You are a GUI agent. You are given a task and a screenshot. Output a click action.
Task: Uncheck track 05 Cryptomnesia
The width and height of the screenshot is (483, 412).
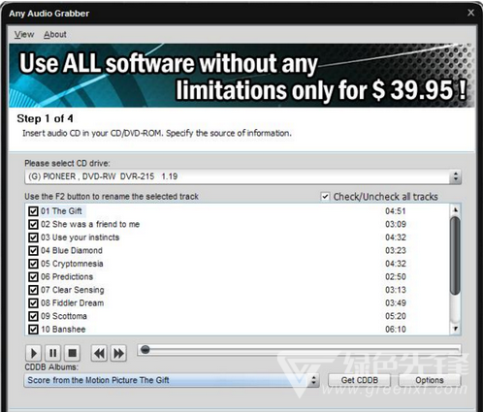[x=33, y=264]
